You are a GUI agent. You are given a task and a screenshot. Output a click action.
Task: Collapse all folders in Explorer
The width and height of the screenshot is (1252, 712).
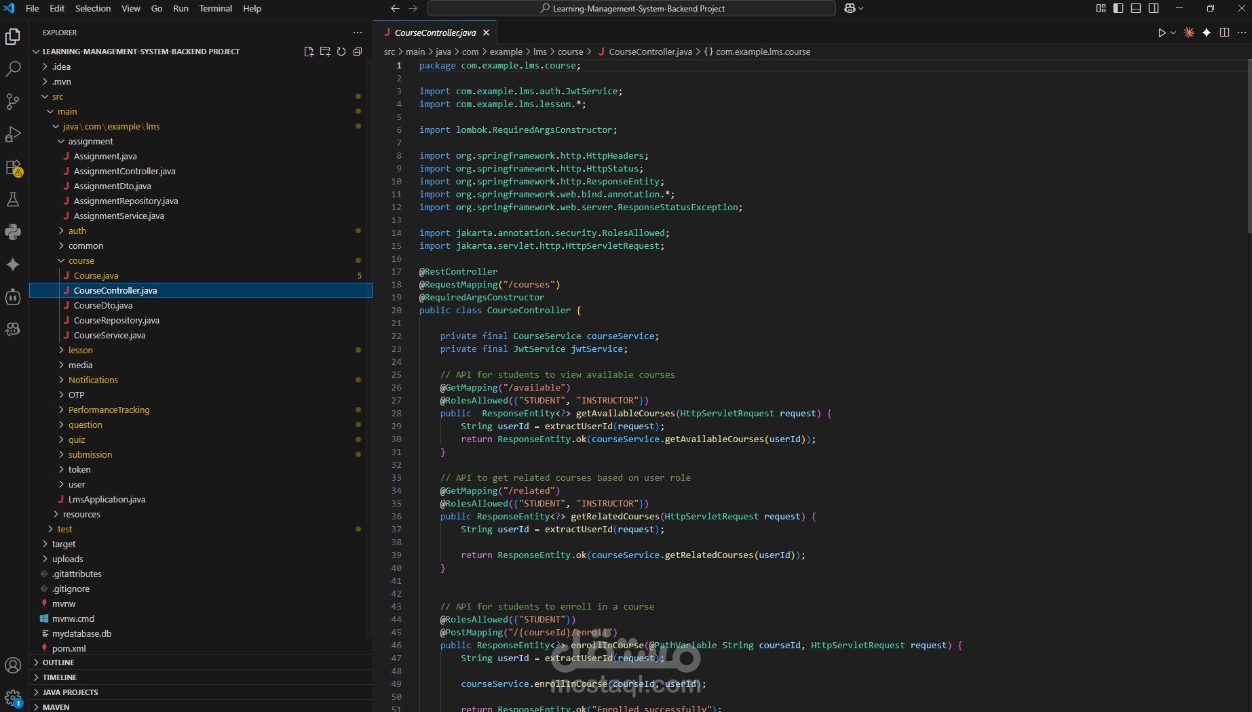(358, 52)
